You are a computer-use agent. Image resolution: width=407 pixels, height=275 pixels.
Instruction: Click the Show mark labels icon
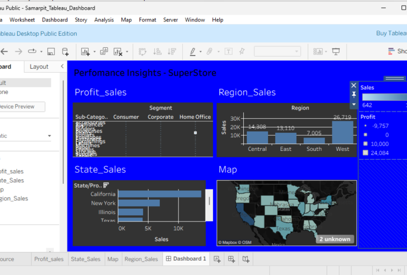(x=228, y=51)
